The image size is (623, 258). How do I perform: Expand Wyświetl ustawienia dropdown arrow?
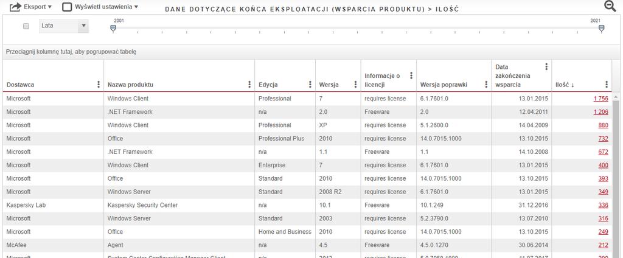pos(136,7)
